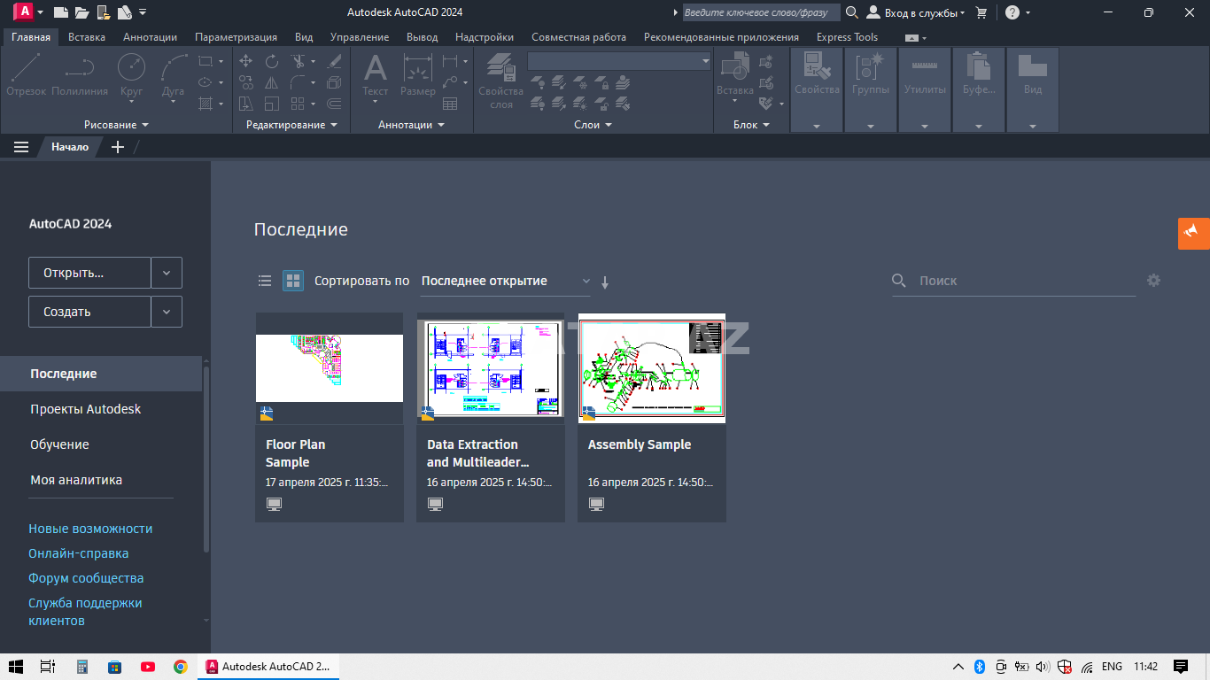Click the help question mark icon

(x=1012, y=12)
